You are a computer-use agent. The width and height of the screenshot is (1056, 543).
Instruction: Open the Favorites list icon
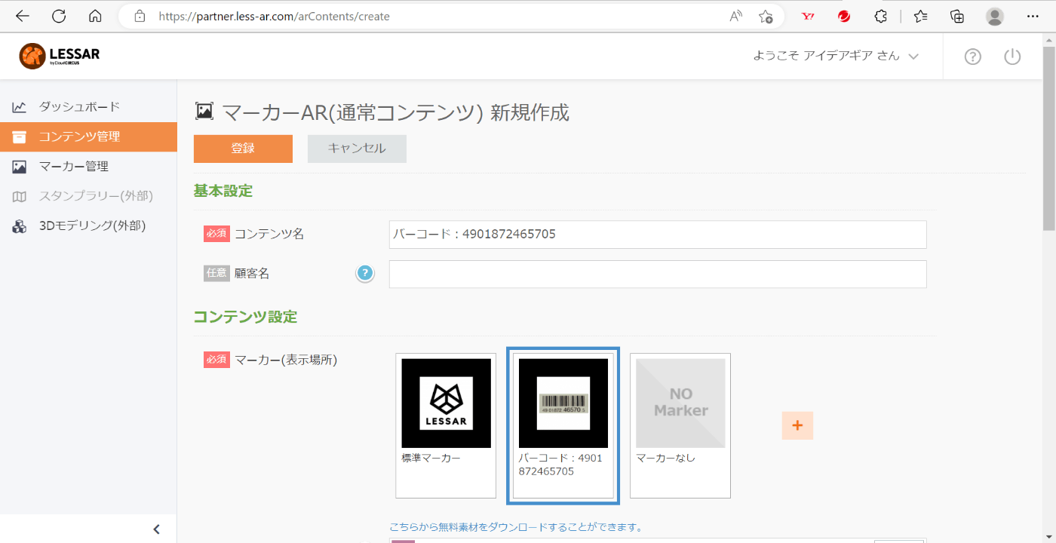(920, 16)
